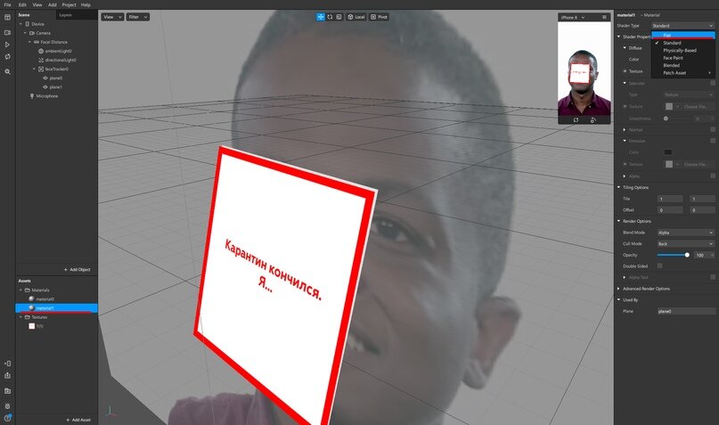The width and height of the screenshot is (719, 425).
Task: Click the restart/refresh icon in left toolbar
Action: tap(7, 57)
